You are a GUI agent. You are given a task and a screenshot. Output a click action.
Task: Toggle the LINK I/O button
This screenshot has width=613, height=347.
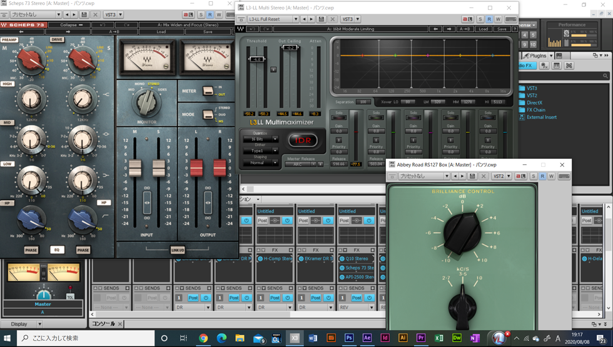tap(178, 250)
